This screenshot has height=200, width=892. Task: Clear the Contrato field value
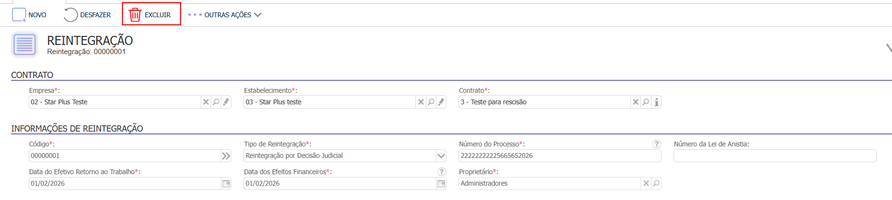[636, 102]
